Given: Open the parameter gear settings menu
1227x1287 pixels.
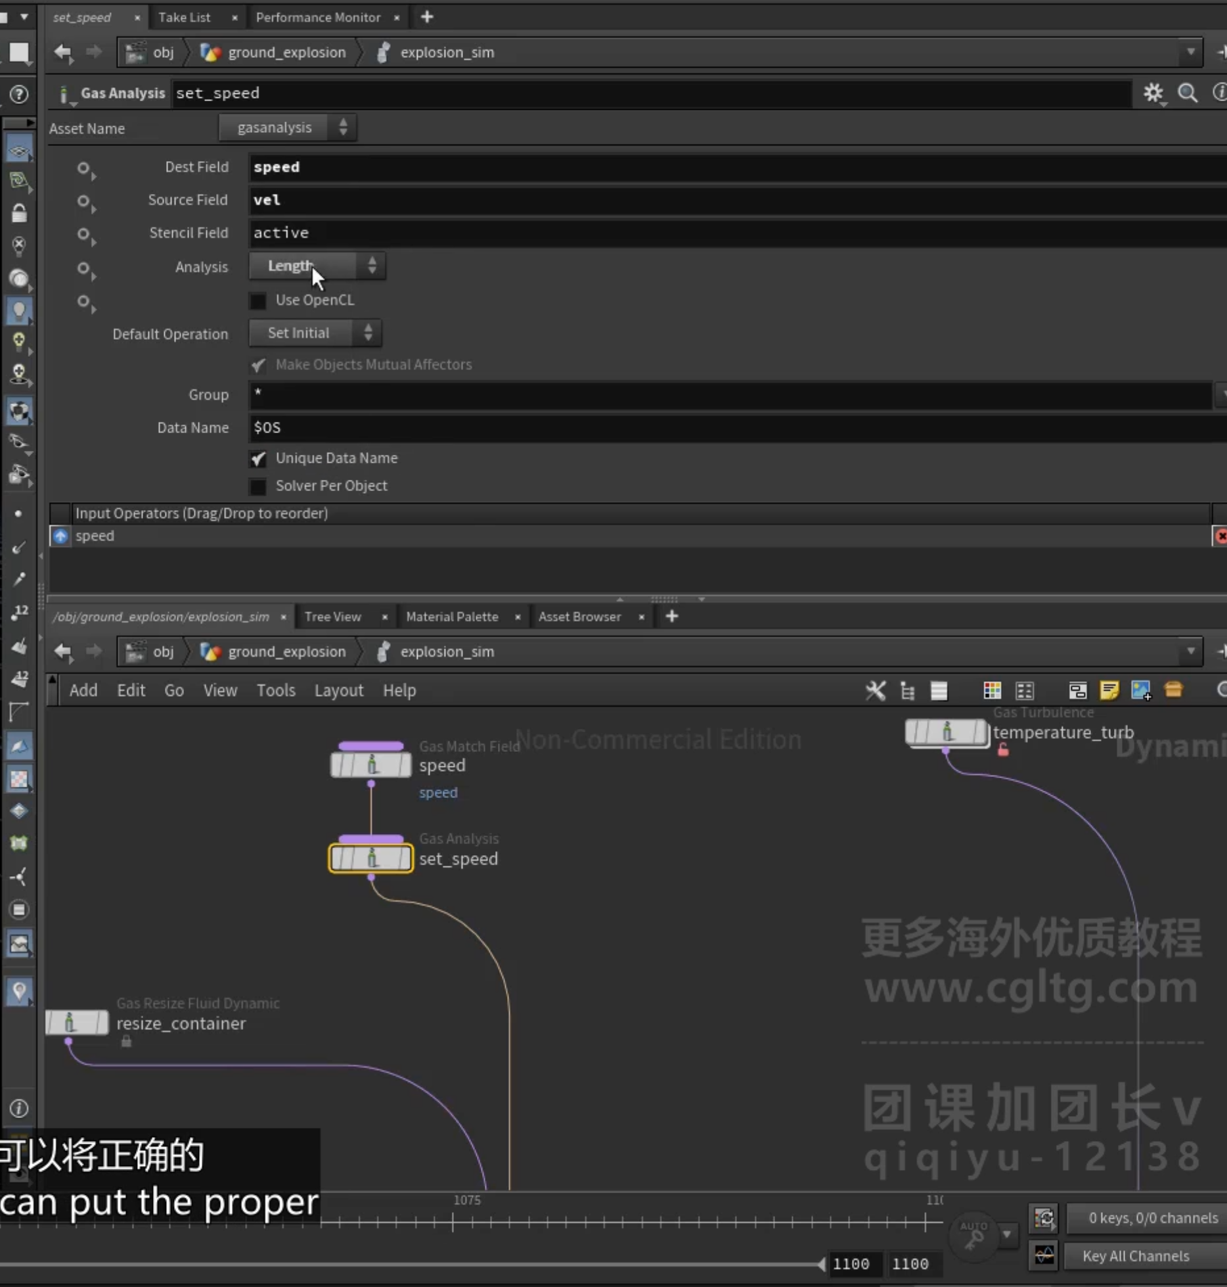Looking at the screenshot, I should 1153,93.
